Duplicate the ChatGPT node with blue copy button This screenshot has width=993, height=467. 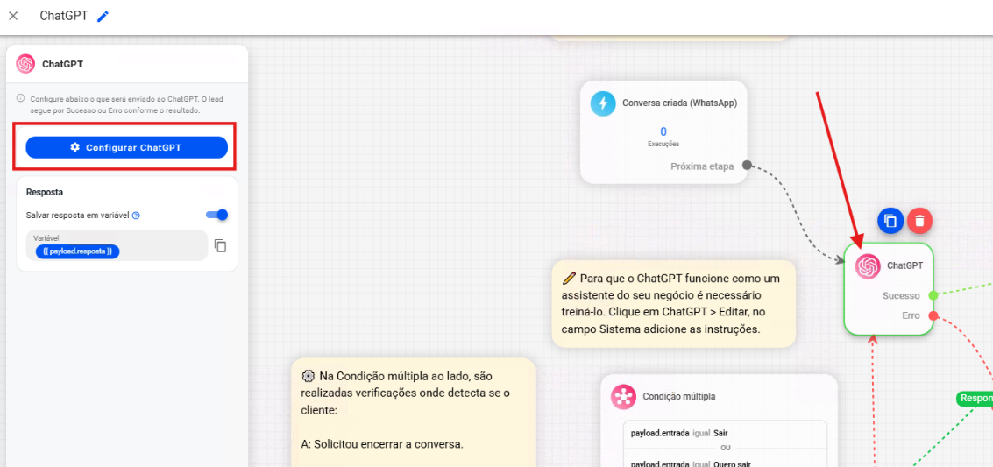click(890, 221)
